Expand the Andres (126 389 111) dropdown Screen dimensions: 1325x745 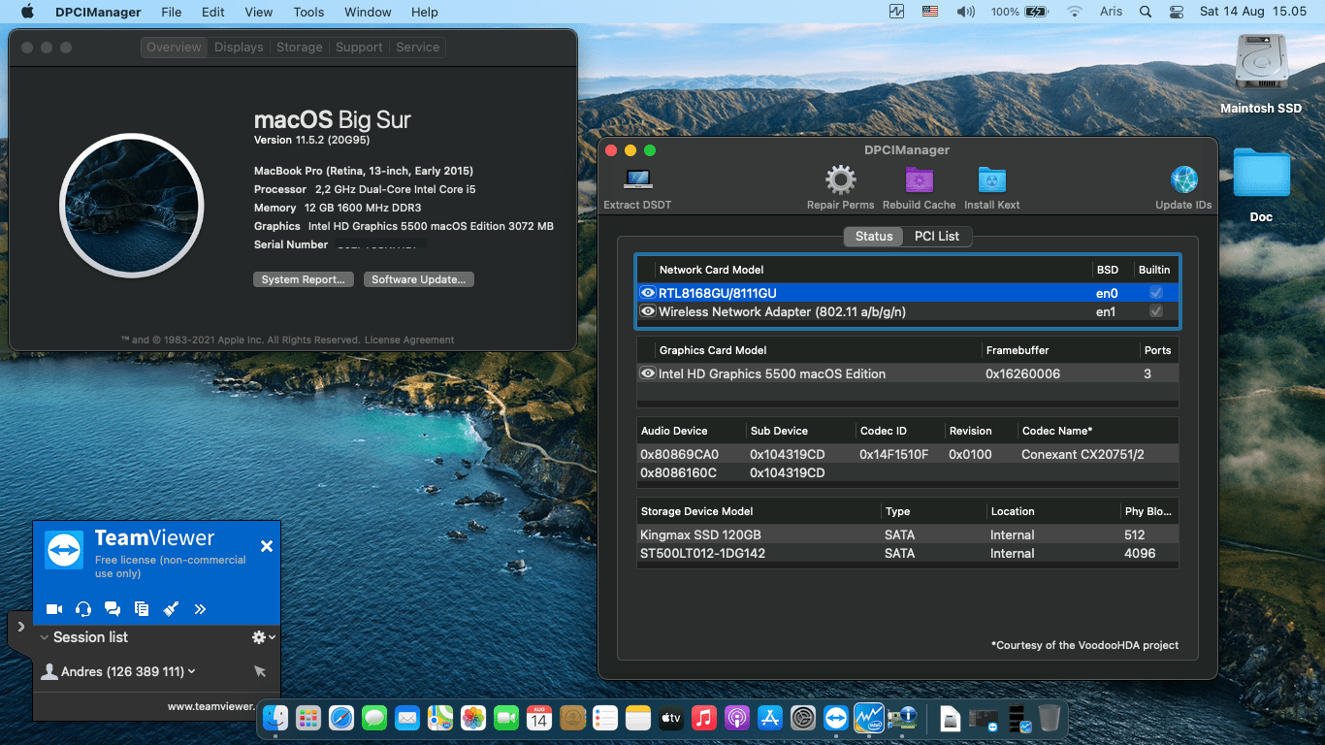(x=192, y=671)
